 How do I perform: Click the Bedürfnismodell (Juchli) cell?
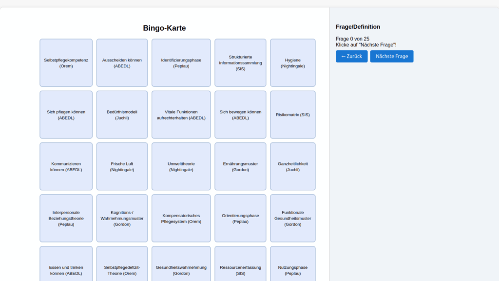point(122,115)
